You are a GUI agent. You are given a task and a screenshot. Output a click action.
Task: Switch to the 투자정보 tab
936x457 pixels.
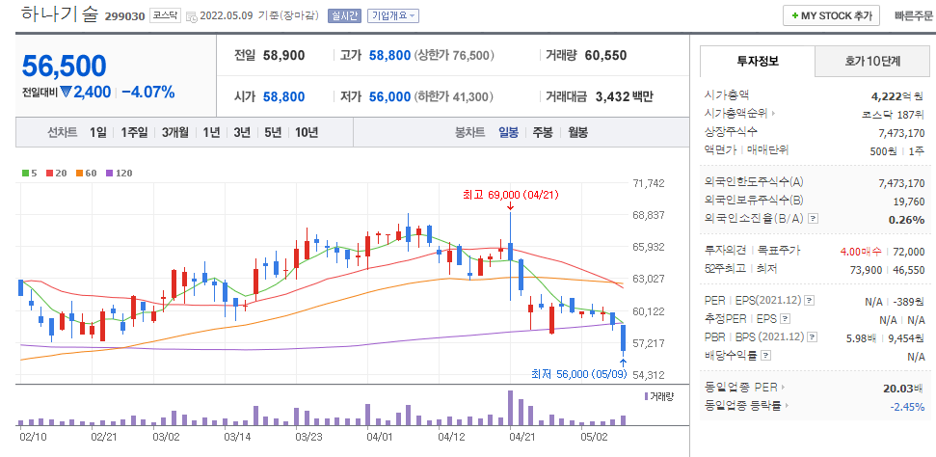pyautogui.click(x=757, y=61)
